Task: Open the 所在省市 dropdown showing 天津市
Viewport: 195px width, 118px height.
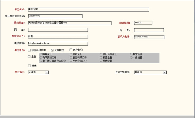Action: click(39, 72)
